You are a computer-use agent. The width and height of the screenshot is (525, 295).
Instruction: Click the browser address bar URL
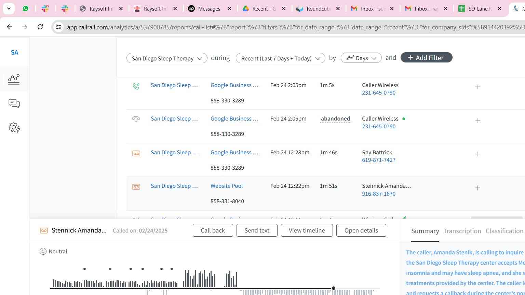pyautogui.click(x=295, y=27)
